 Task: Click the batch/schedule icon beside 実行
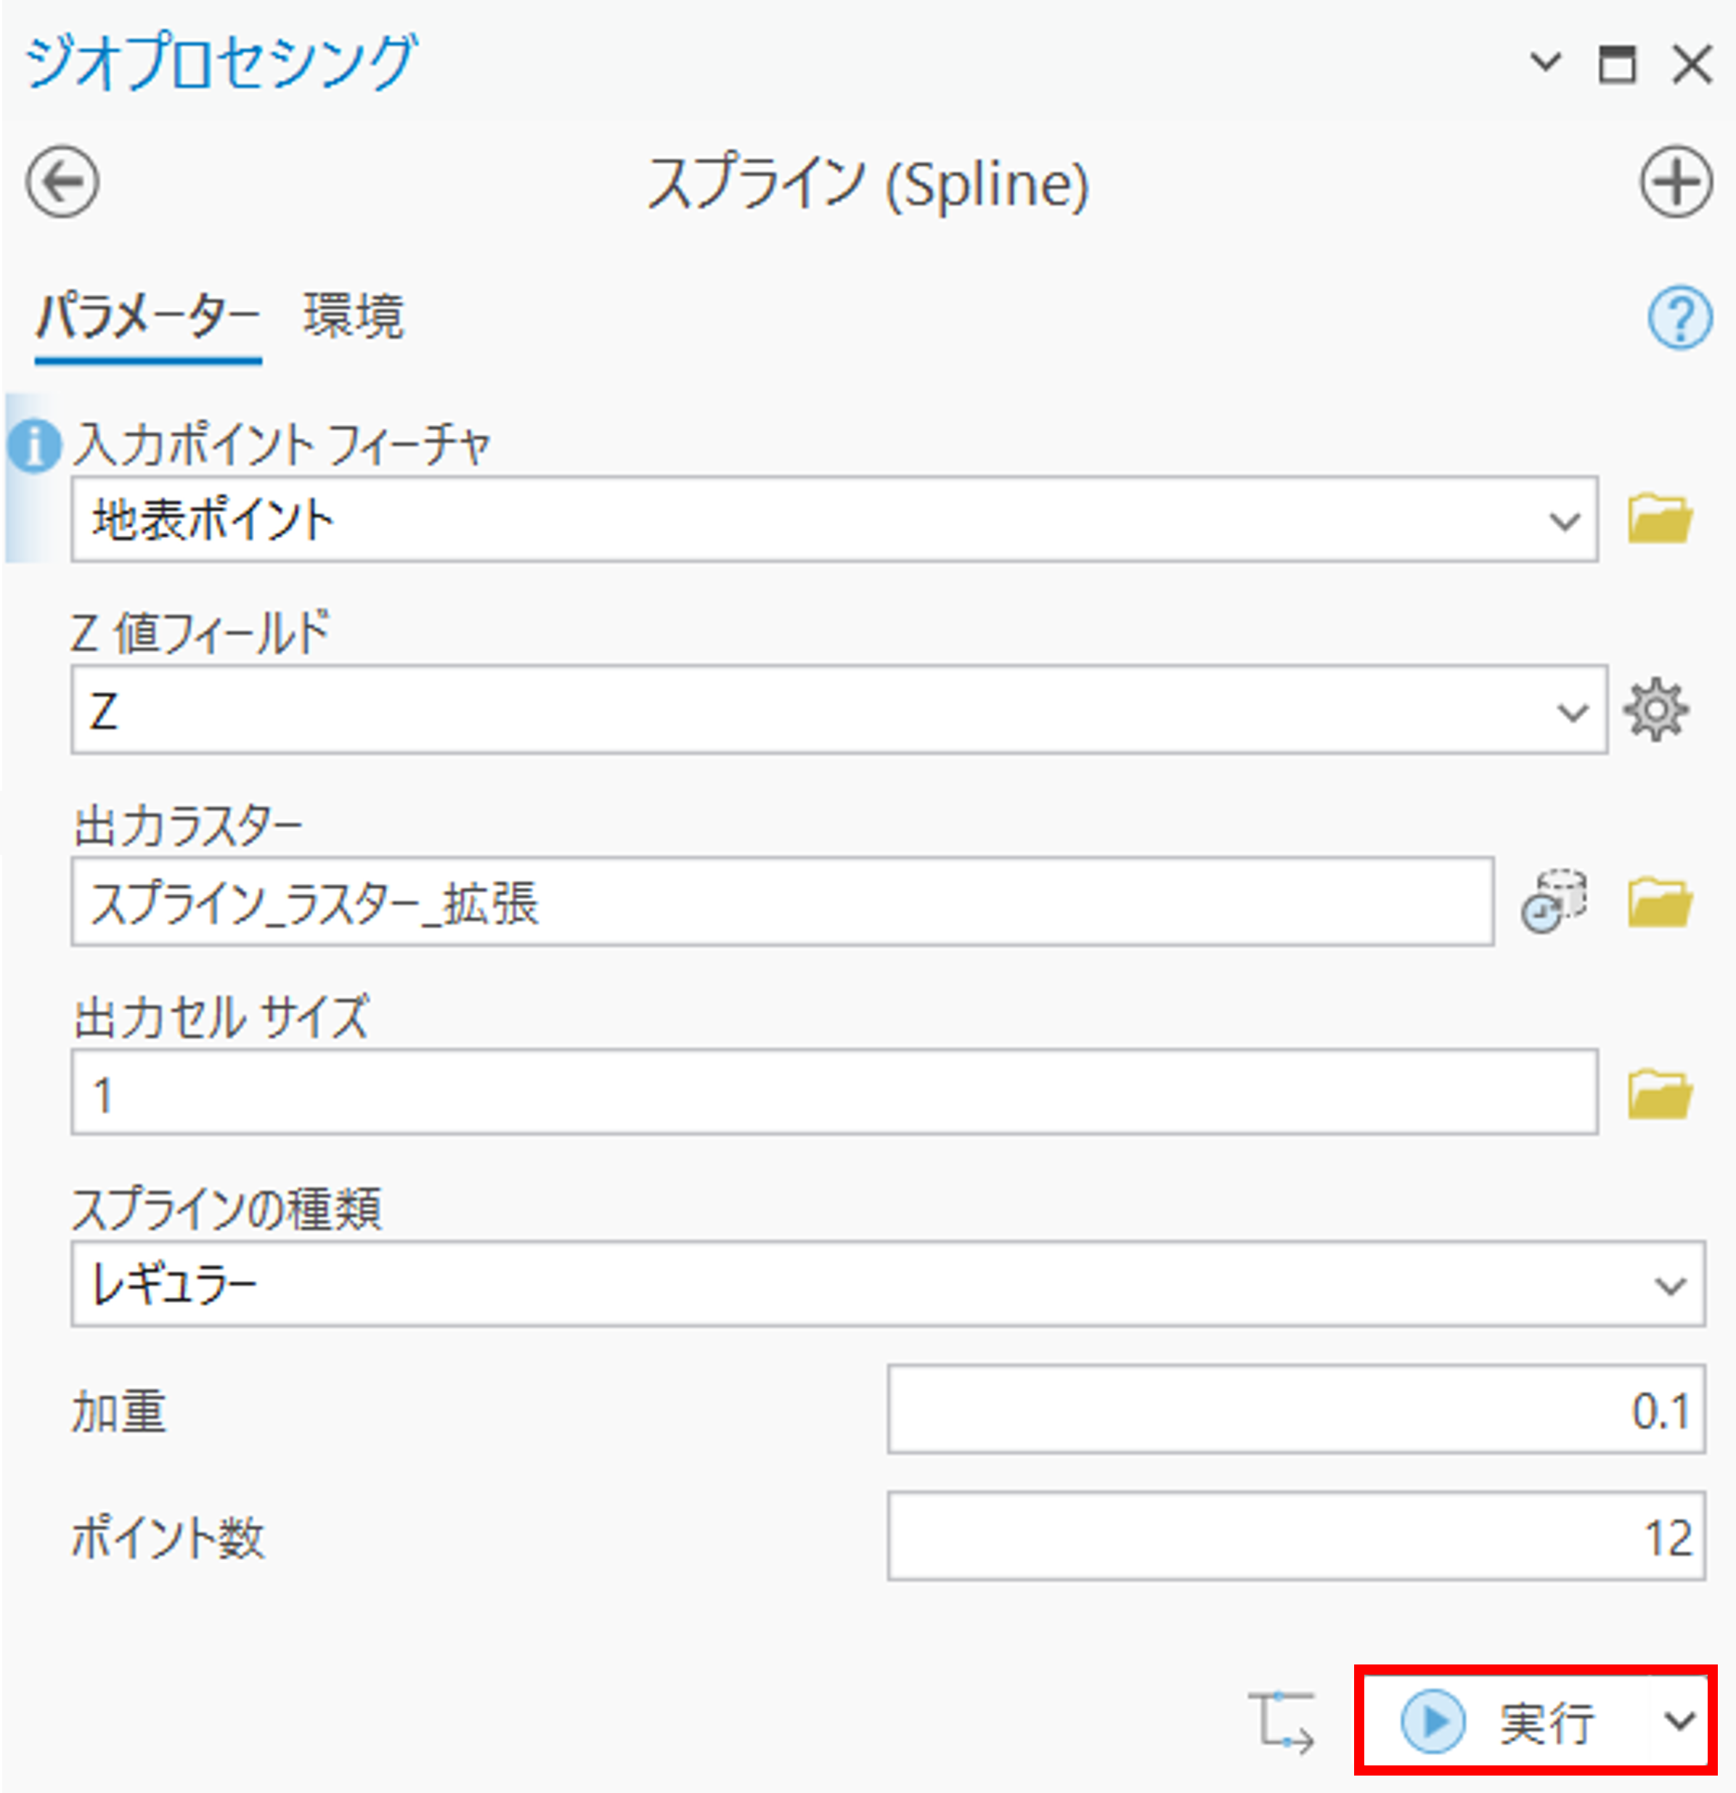(1281, 1723)
